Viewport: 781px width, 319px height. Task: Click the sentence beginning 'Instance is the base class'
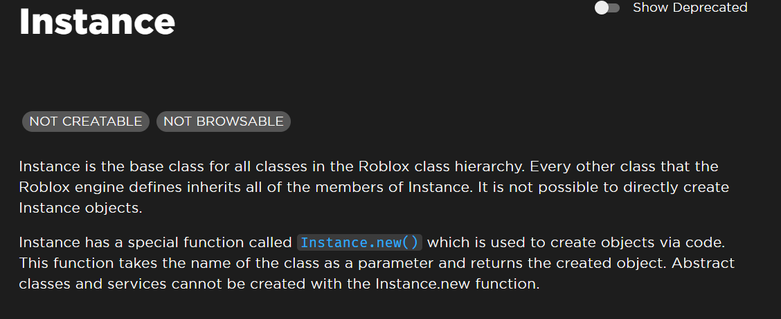pyautogui.click(x=272, y=166)
